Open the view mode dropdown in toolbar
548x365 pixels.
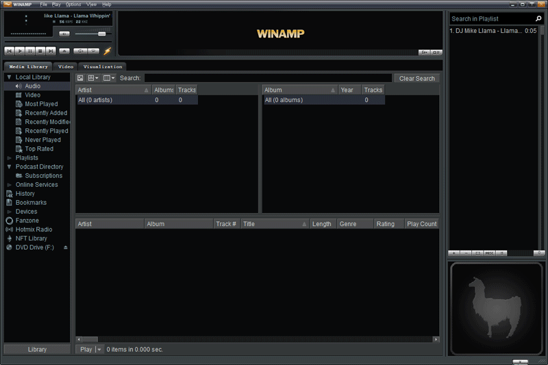tap(93, 78)
